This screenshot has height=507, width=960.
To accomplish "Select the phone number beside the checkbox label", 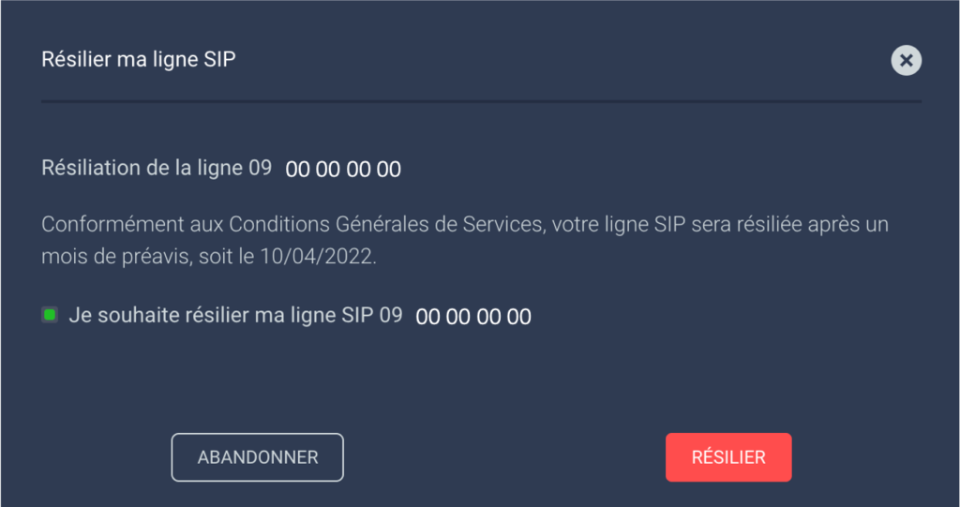I will tap(473, 317).
